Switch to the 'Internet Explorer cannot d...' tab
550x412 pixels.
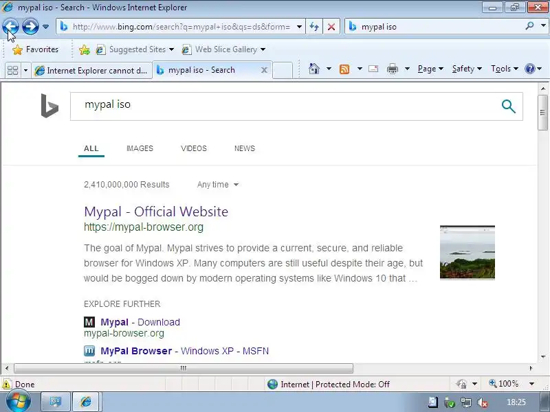(91, 70)
